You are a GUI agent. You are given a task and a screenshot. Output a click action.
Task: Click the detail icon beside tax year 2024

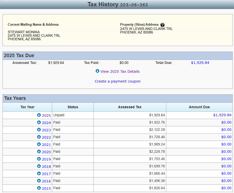(39, 123)
